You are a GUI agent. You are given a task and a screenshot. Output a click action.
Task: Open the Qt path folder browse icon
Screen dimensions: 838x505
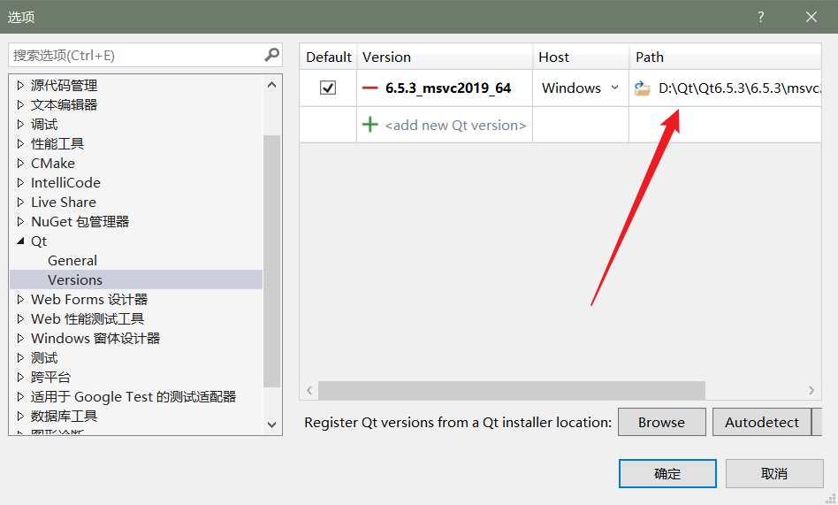(x=642, y=88)
